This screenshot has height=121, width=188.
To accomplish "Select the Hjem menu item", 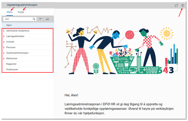I will [28, 25].
